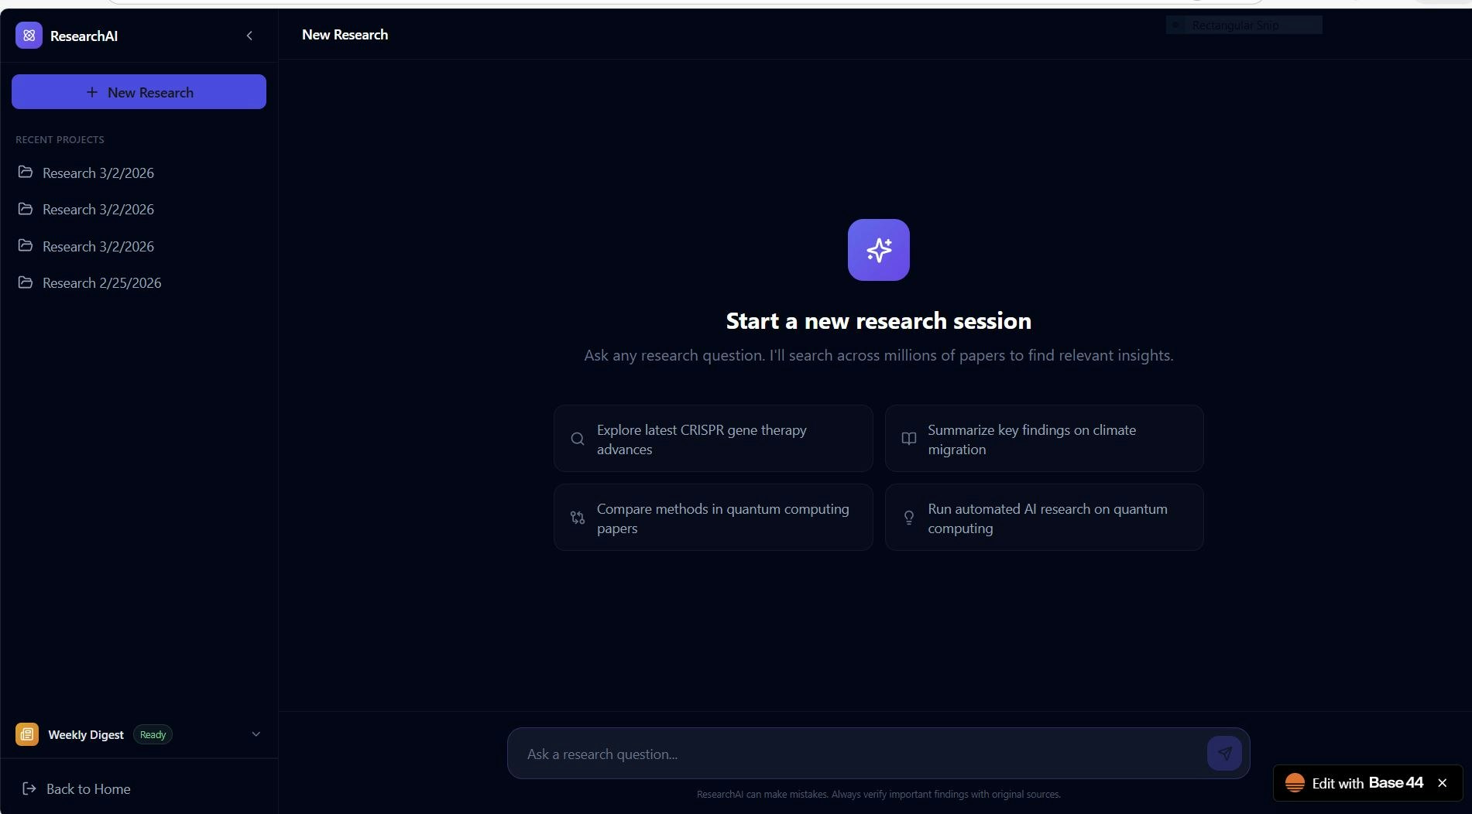Click the Start a new research session heading
The image size is (1472, 814).
pyautogui.click(x=878, y=320)
